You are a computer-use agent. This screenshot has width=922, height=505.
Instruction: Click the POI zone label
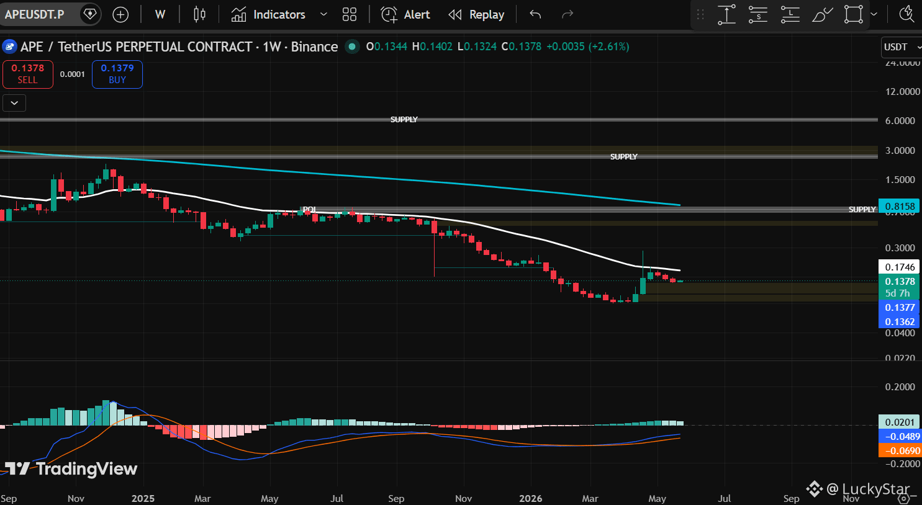pos(309,209)
